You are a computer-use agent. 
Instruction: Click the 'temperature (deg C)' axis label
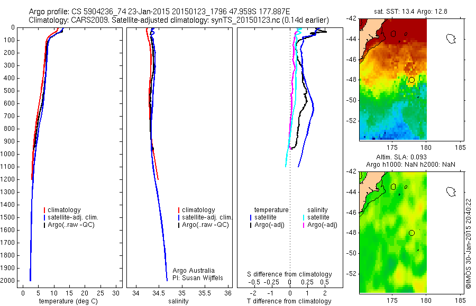68,301
